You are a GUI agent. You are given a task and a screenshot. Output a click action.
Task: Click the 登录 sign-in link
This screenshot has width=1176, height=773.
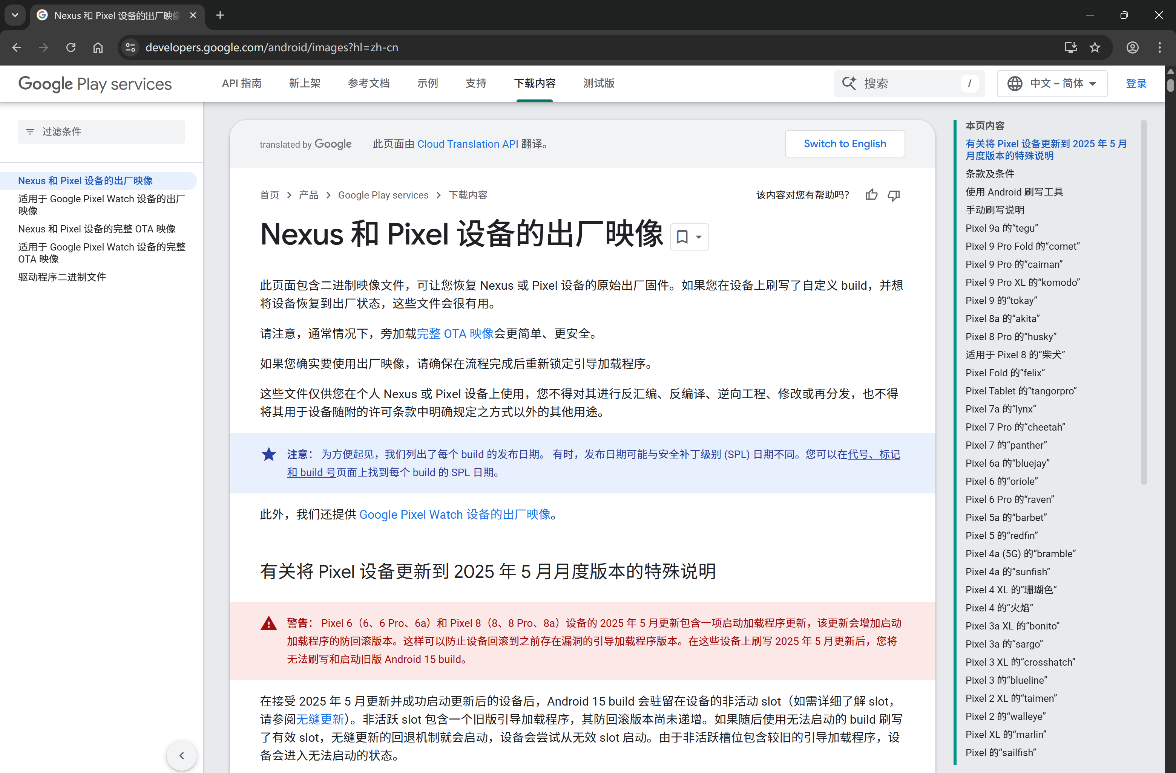coord(1136,83)
